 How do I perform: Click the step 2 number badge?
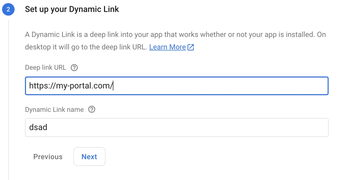pos(8,9)
